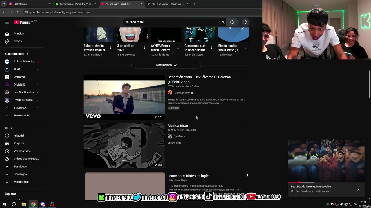
Task: Seek on miniplayer progress bar
Action: click(326, 183)
